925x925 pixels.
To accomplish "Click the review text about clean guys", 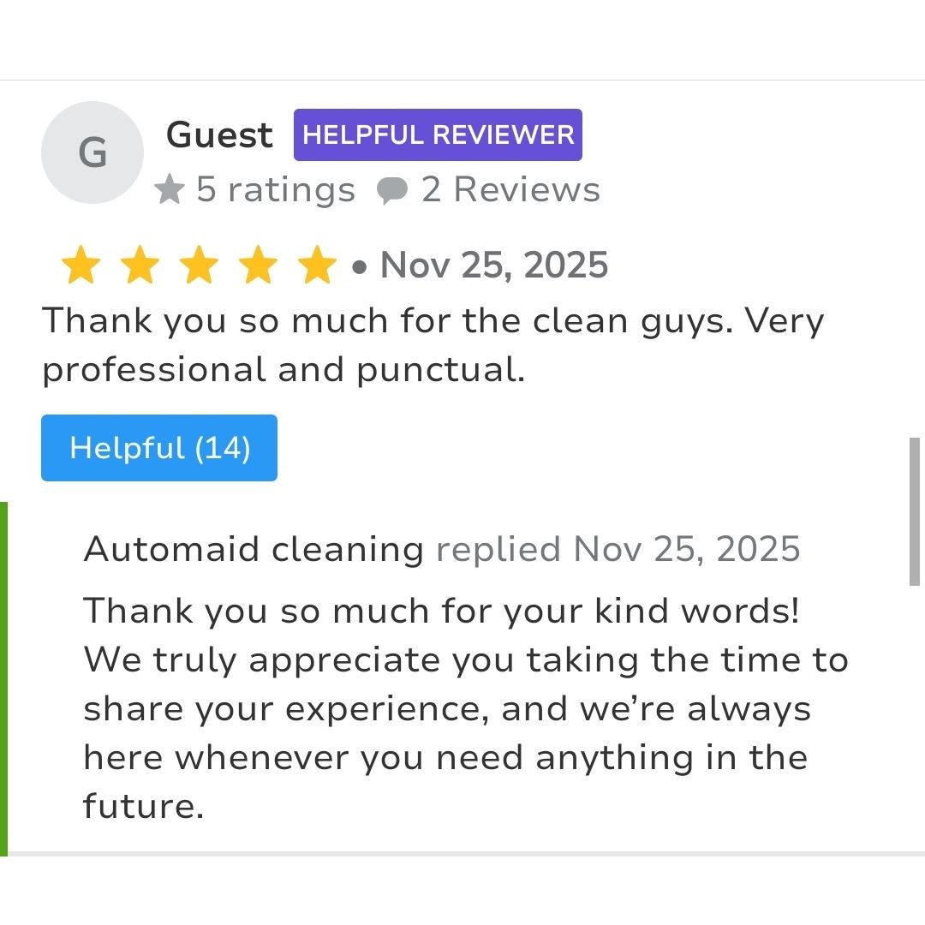I will coord(433,345).
